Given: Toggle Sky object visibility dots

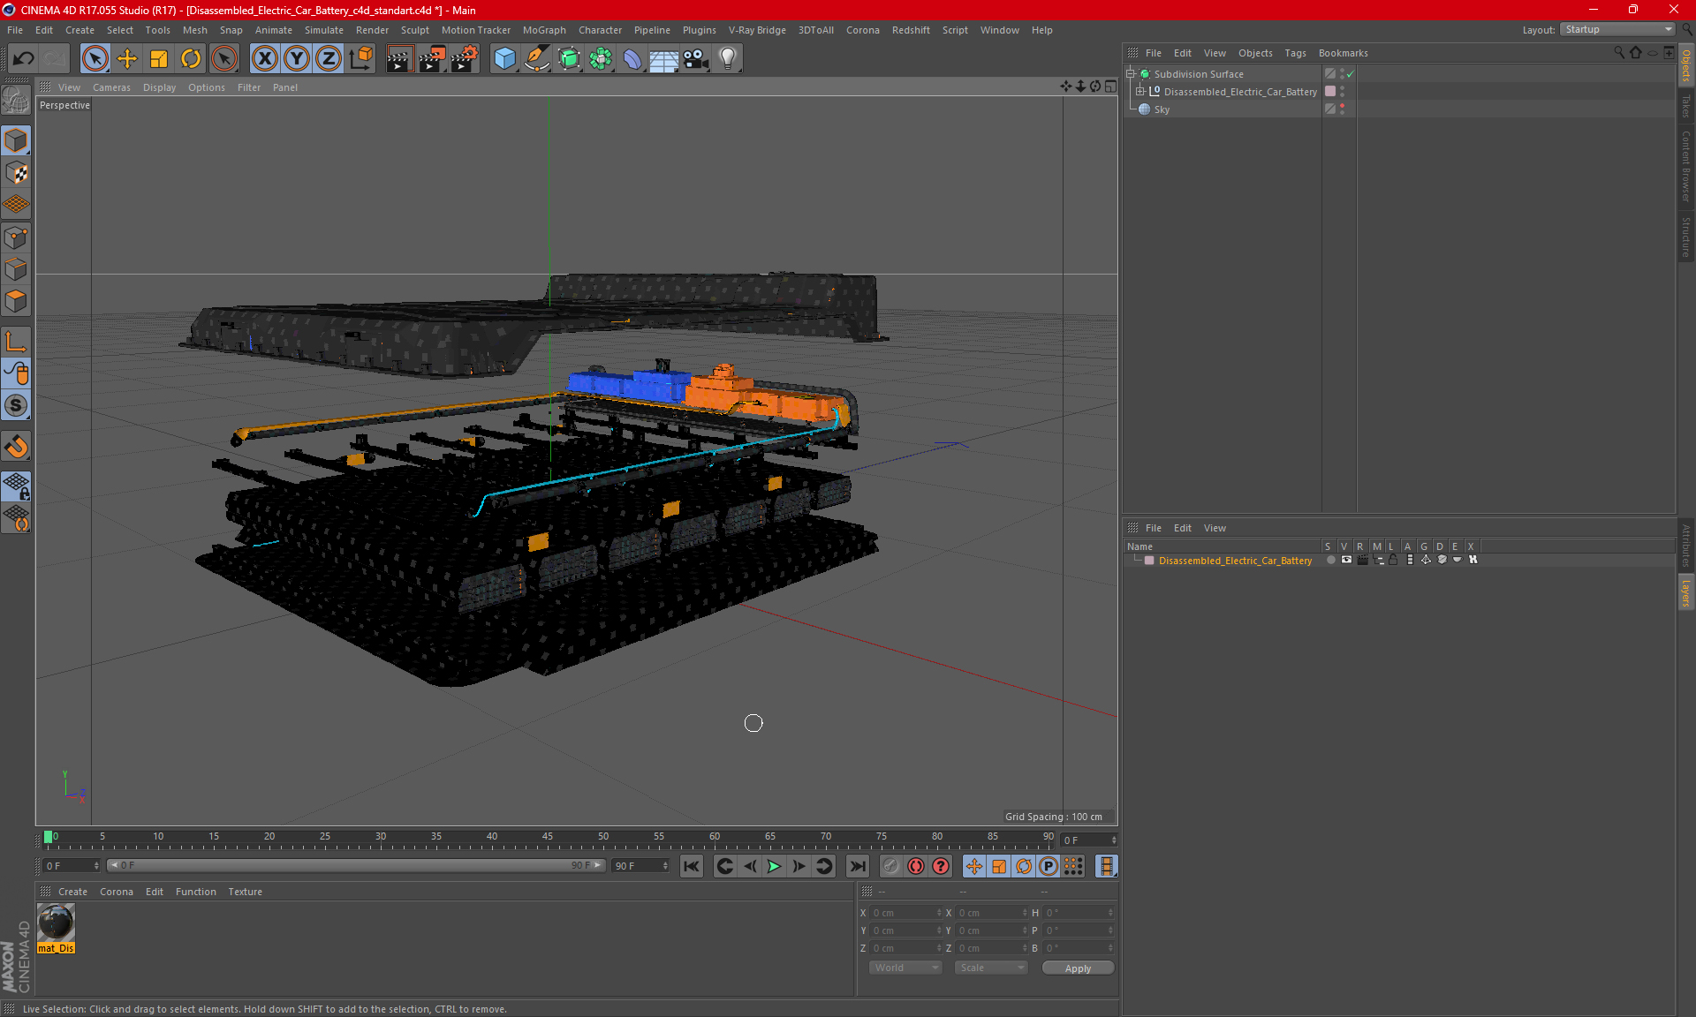Looking at the screenshot, I should 1342,109.
